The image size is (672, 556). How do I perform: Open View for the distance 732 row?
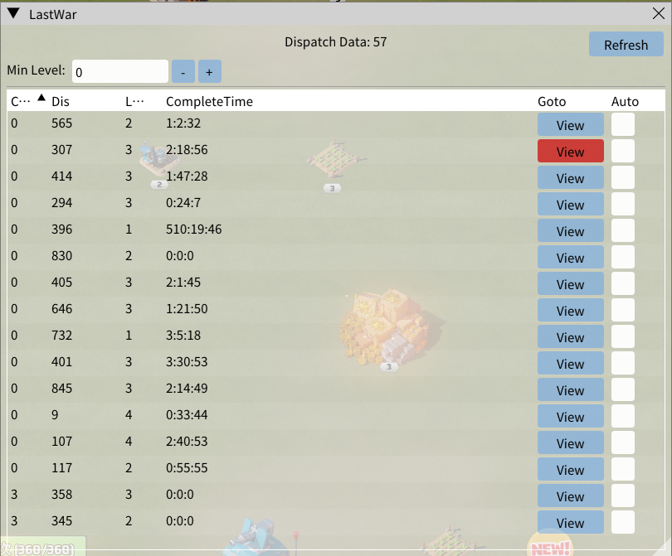pos(570,337)
